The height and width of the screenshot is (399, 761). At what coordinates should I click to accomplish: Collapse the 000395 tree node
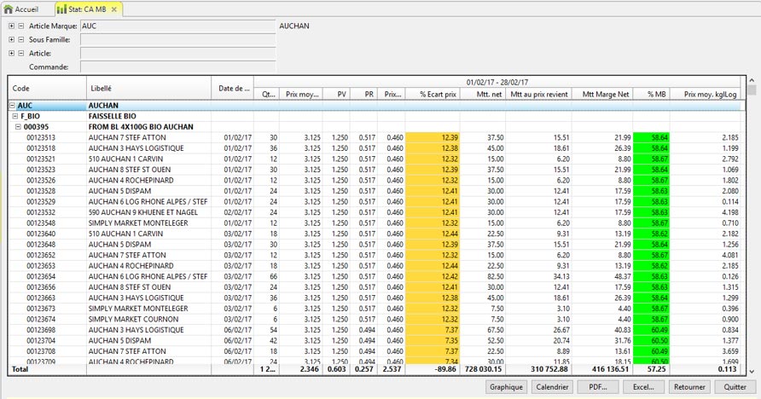[18, 127]
